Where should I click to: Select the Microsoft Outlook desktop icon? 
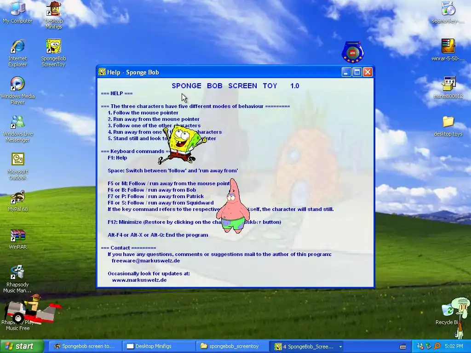17,166
